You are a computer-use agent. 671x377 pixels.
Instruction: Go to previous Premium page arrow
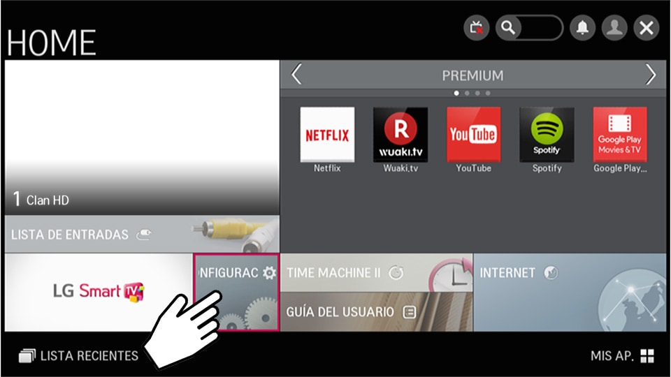(296, 75)
